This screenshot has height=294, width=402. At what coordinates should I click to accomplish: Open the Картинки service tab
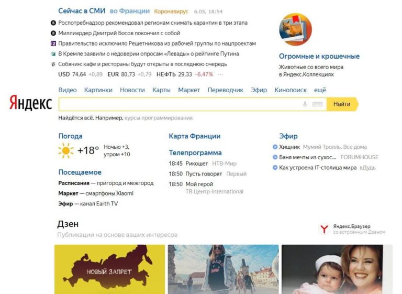click(x=98, y=90)
